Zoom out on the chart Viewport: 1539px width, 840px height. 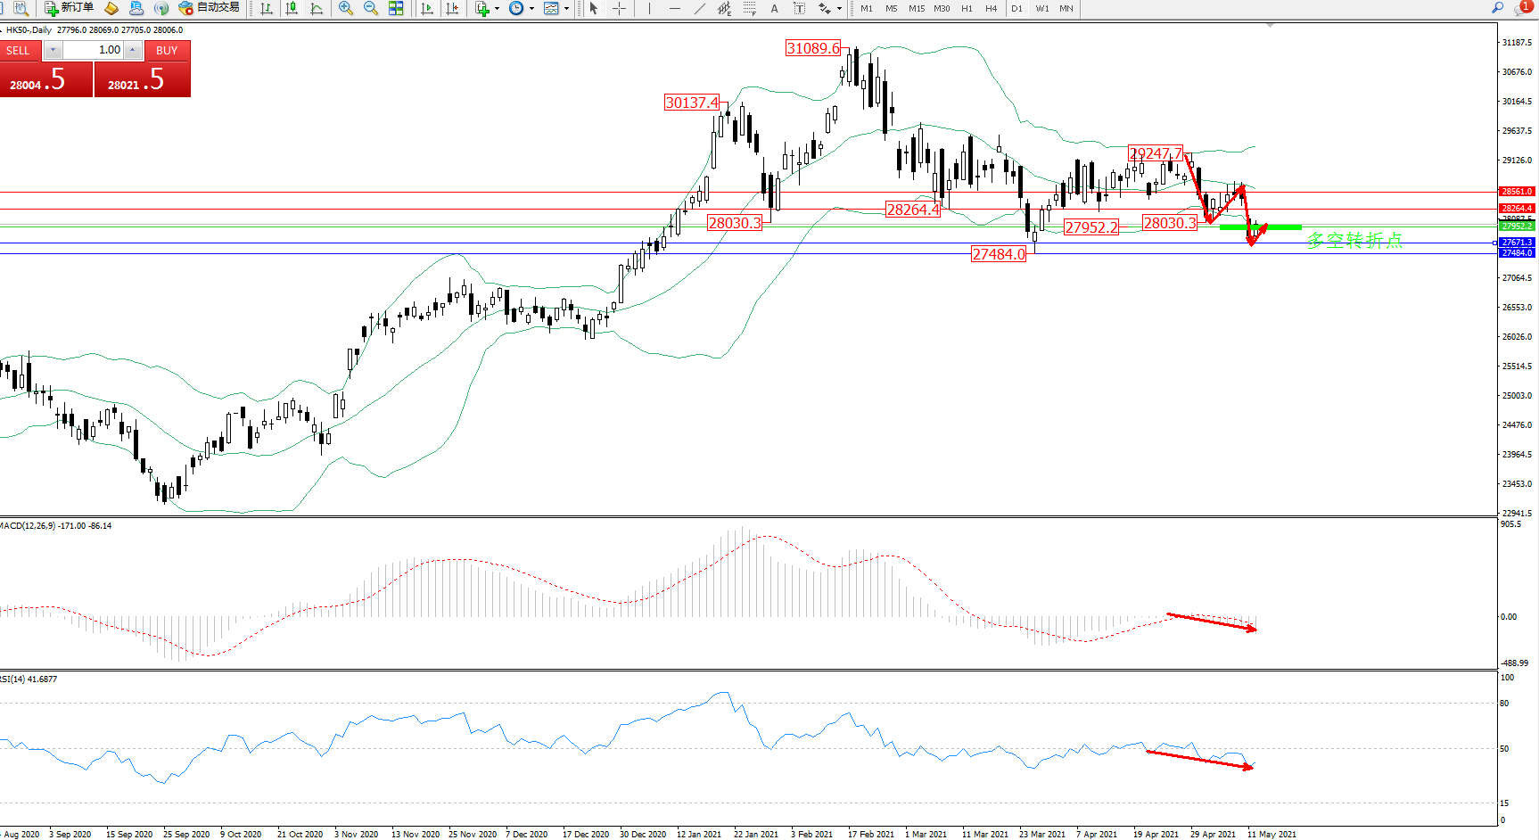[x=371, y=8]
